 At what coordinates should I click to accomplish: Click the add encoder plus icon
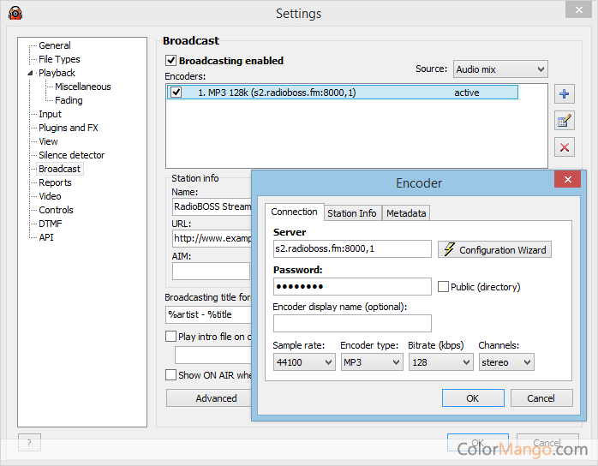pos(564,93)
